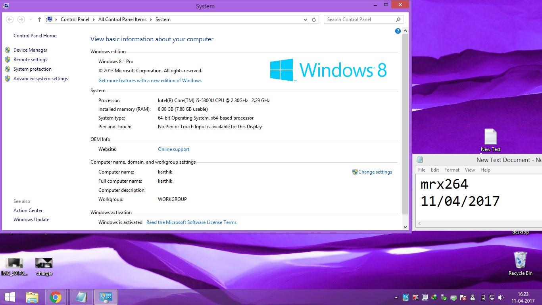Screen dimensions: 542x305
Task: Open the blue Help question icon
Action: pos(398,31)
